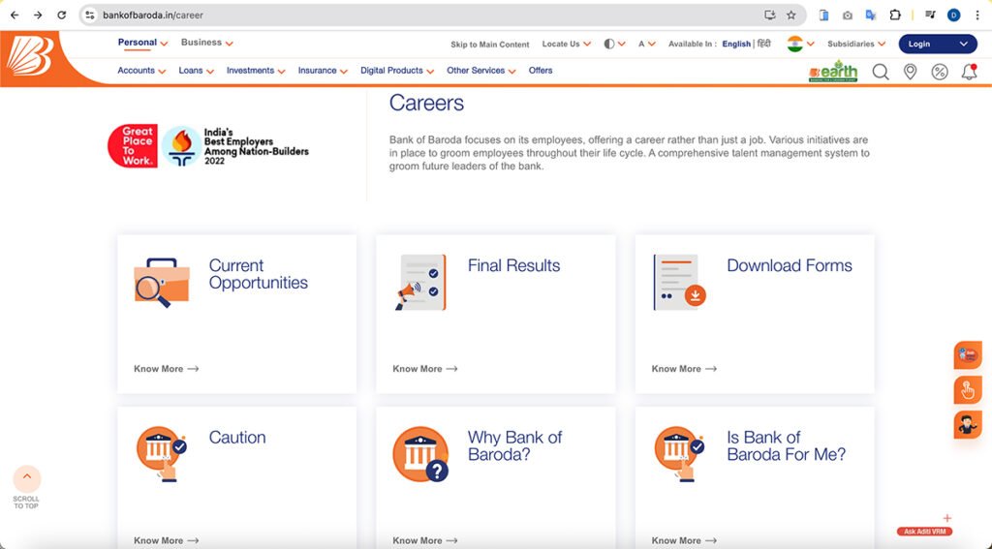Open the Investments menu
Viewport: 992px width, 549px height.
click(x=256, y=71)
